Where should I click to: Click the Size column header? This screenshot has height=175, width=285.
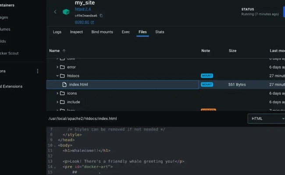point(232,51)
